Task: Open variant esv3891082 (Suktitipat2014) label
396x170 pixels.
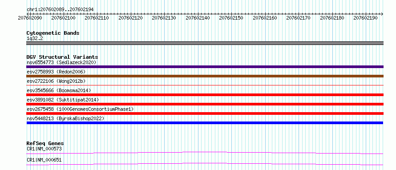Action: tap(63, 100)
